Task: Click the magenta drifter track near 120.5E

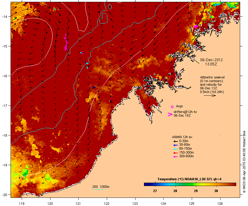Action: pos(66,42)
